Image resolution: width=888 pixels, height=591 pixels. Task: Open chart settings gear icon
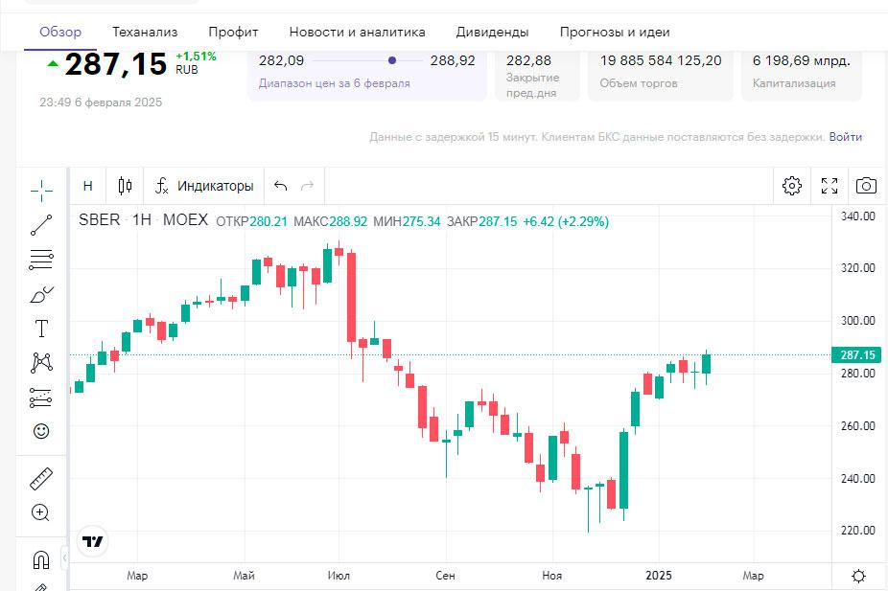[x=792, y=186]
